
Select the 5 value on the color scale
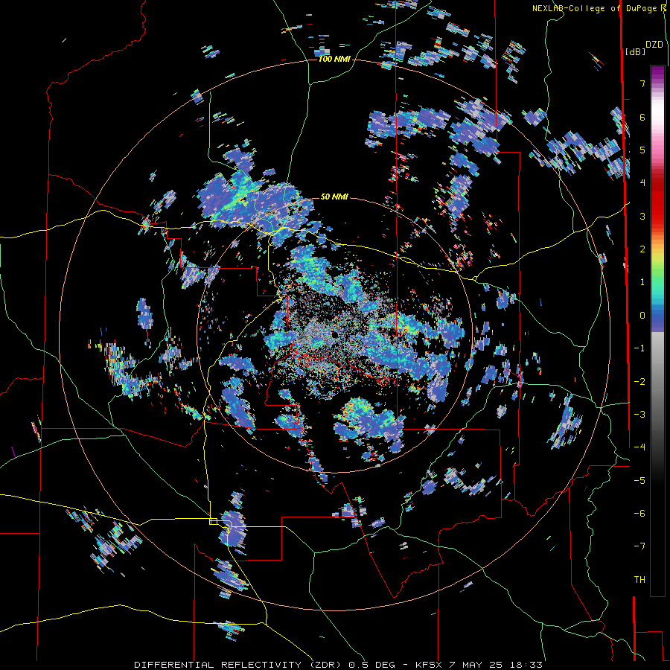(642, 150)
